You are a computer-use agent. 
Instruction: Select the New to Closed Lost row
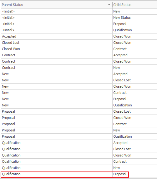pos(79,80)
